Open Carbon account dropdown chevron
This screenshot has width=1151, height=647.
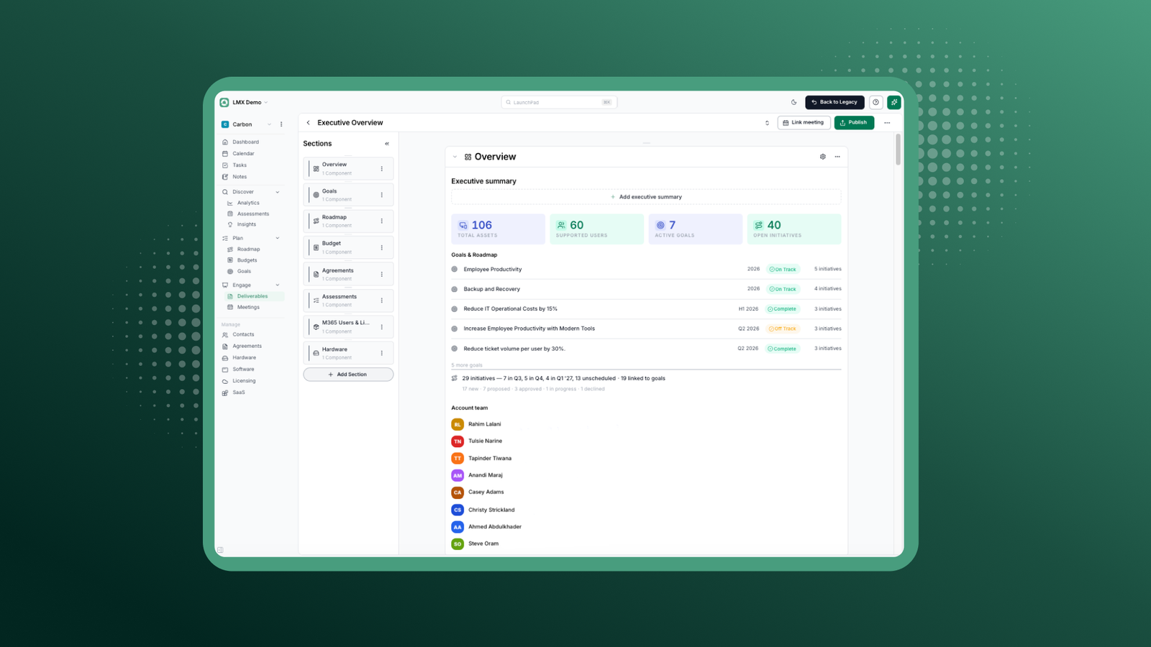pos(270,124)
